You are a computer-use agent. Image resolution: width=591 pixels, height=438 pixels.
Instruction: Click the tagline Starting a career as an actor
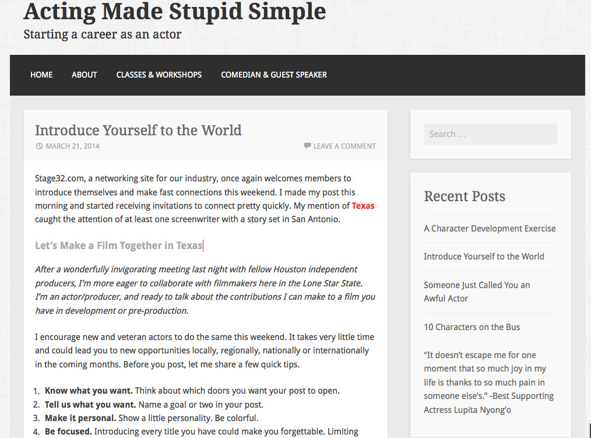[x=103, y=34]
